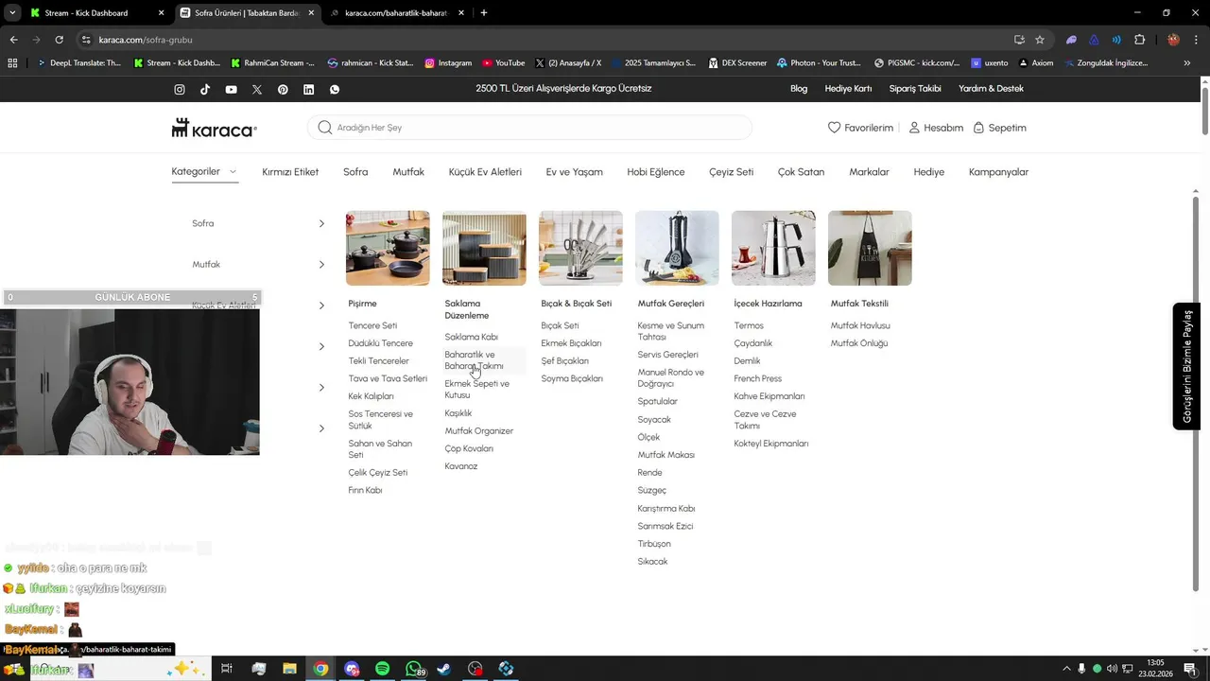Open the Hobi Eğlence menu
1210x681 pixels.
point(655,172)
